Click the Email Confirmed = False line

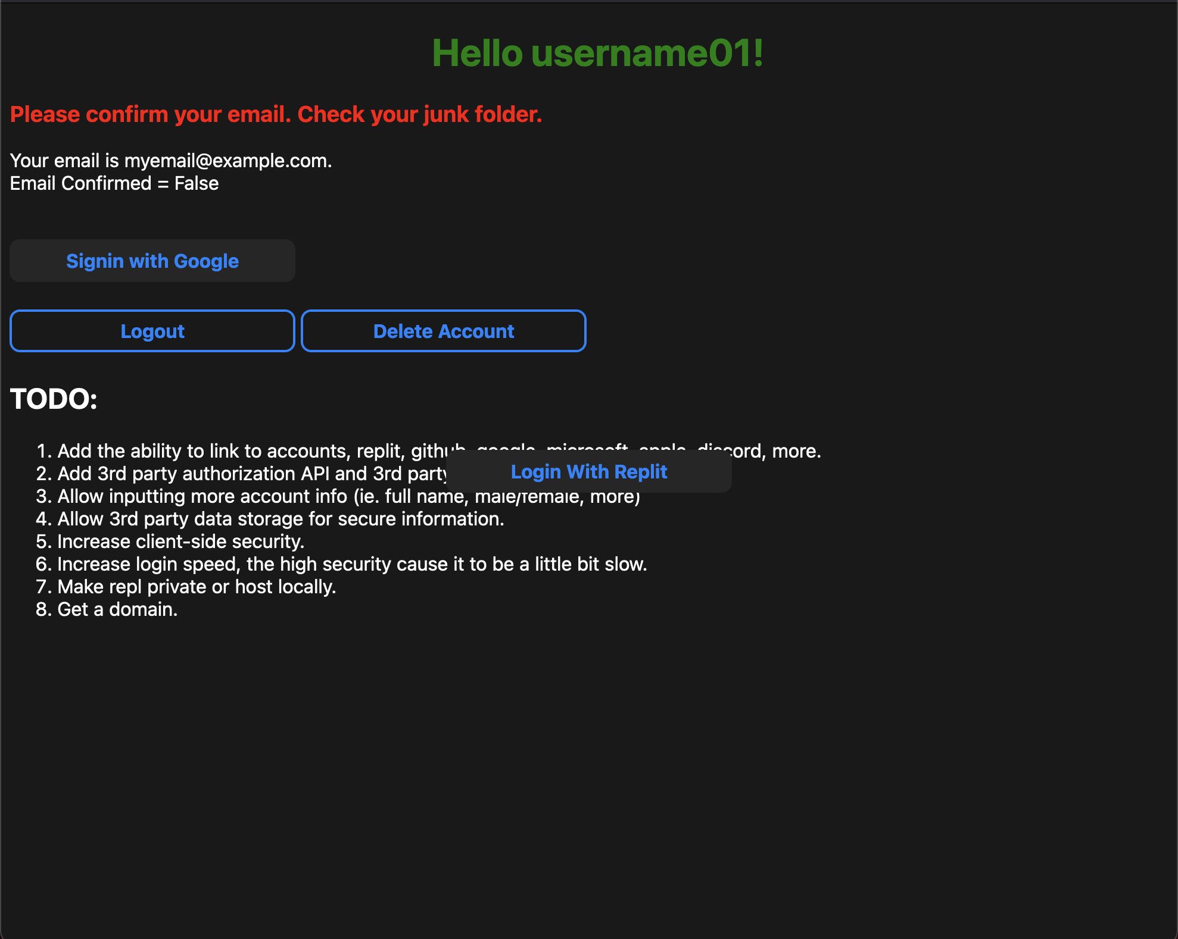point(114,183)
